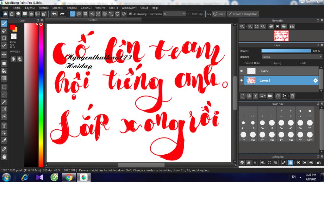This screenshot has width=324, height=209.
Task: Adjust the layer Opacity slider
Action: click(286, 51)
